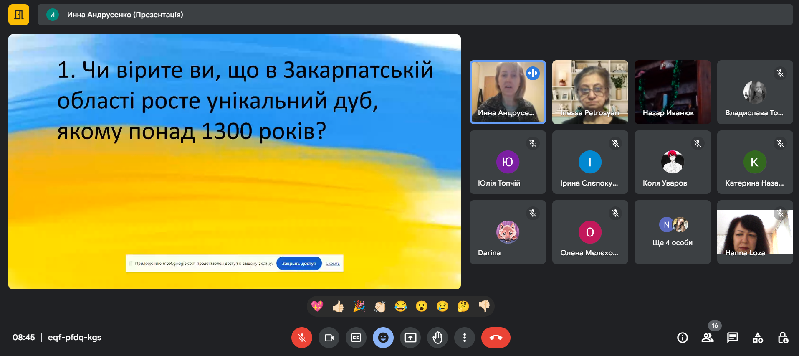Open the activities panel
This screenshot has width=799, height=356.
pyautogui.click(x=758, y=338)
